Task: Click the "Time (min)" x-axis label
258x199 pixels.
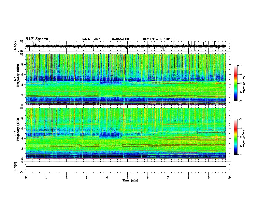Action: click(x=130, y=180)
